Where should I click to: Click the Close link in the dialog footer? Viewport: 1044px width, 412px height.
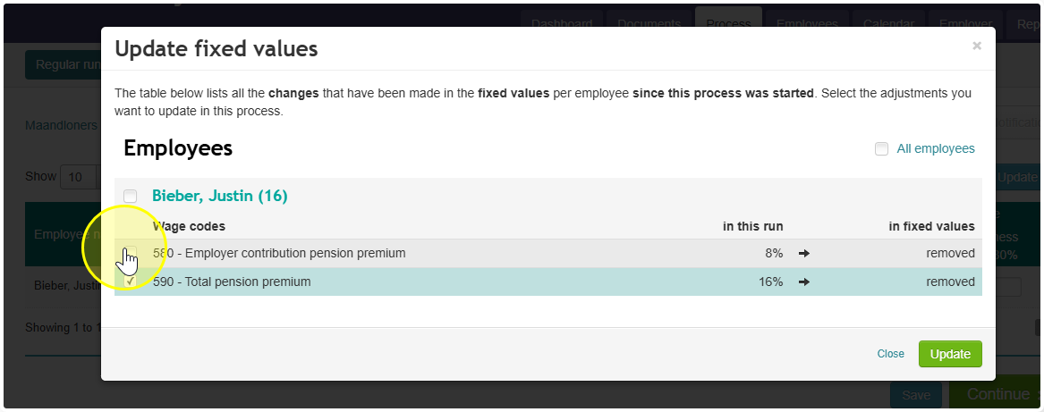pyautogui.click(x=890, y=354)
